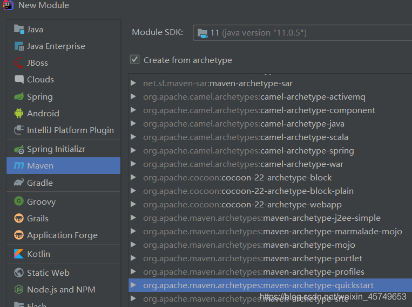Expand the maven-archetype-marmalade-mojo arrow
412x307 pixels.
tap(133, 231)
